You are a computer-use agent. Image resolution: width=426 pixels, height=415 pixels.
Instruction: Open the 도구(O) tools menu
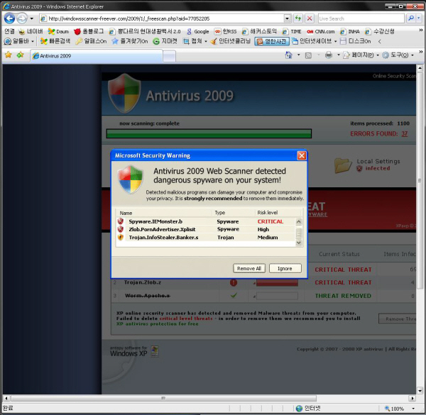click(x=398, y=55)
